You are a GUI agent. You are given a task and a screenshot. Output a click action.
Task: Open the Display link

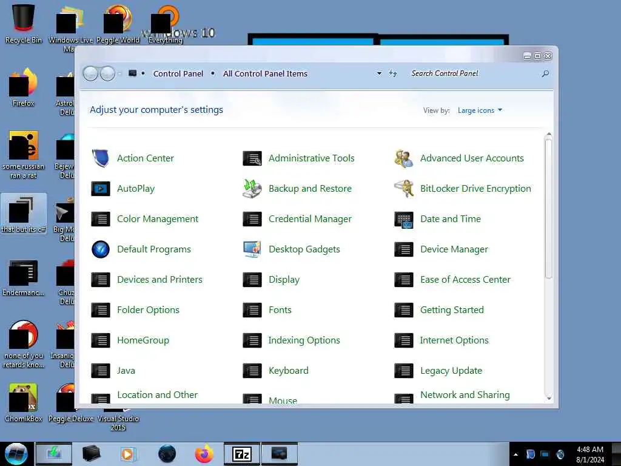coord(284,280)
